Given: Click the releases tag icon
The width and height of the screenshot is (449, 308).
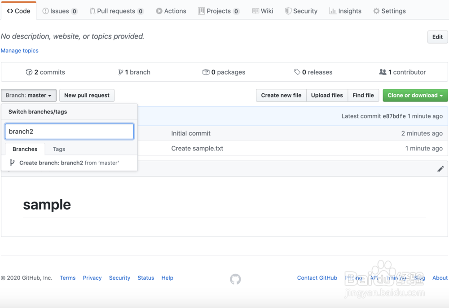Looking at the screenshot, I should (297, 72).
